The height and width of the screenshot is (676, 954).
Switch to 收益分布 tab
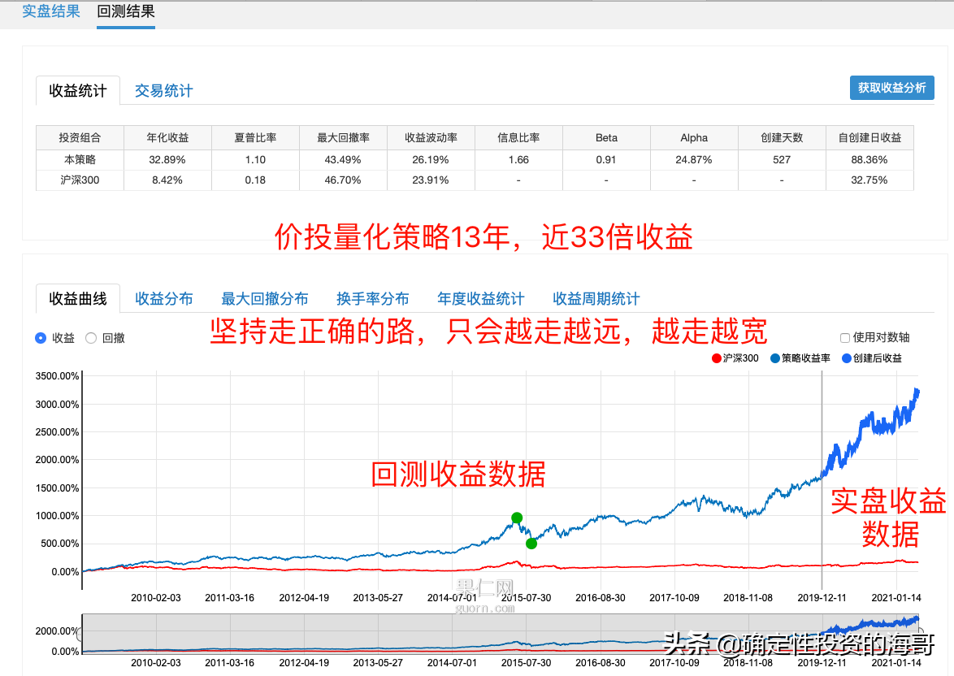[x=163, y=299]
